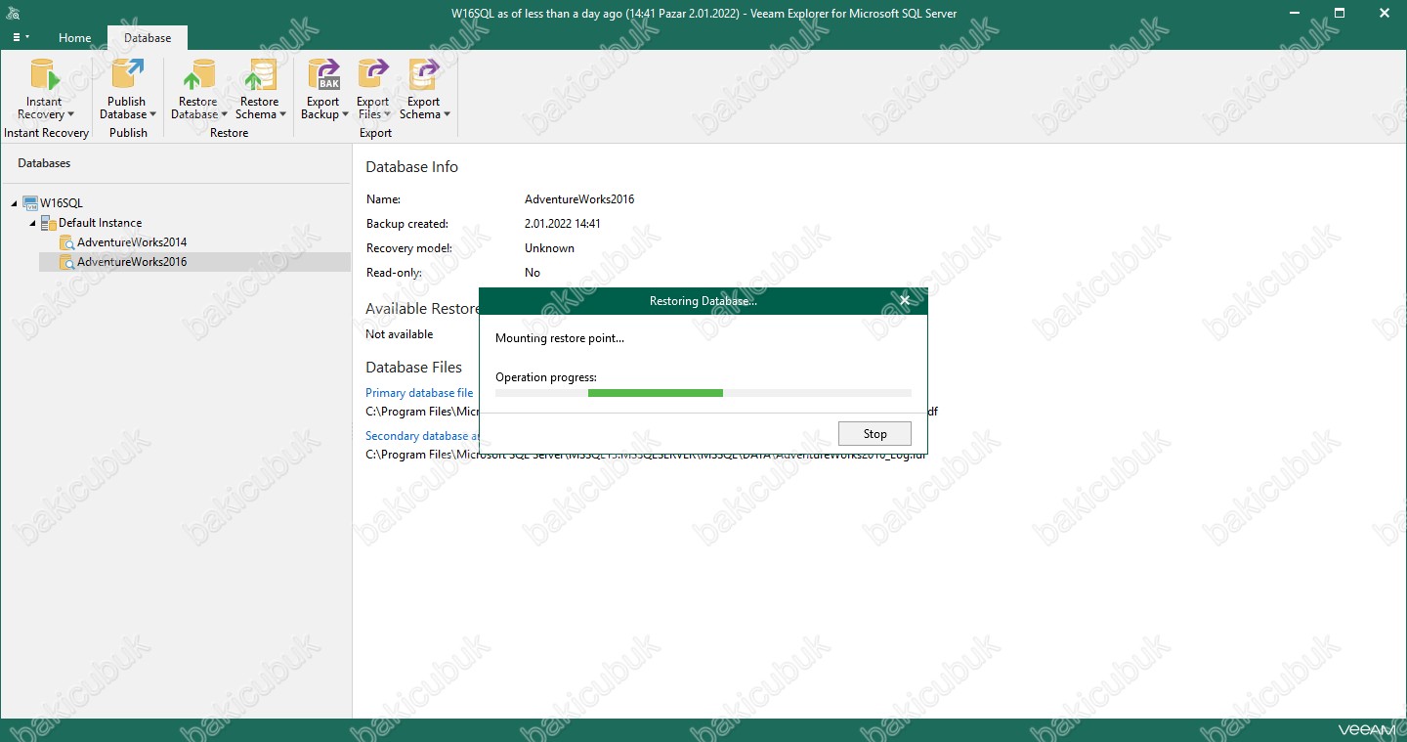Viewport: 1407px width, 742px height.
Task: Open the Publish Database dropdown arrow
Action: [x=152, y=115]
